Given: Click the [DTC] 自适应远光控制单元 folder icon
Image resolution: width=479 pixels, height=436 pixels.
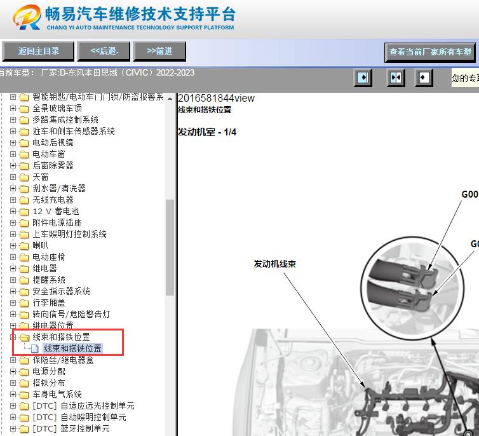Looking at the screenshot, I should tap(24, 406).
